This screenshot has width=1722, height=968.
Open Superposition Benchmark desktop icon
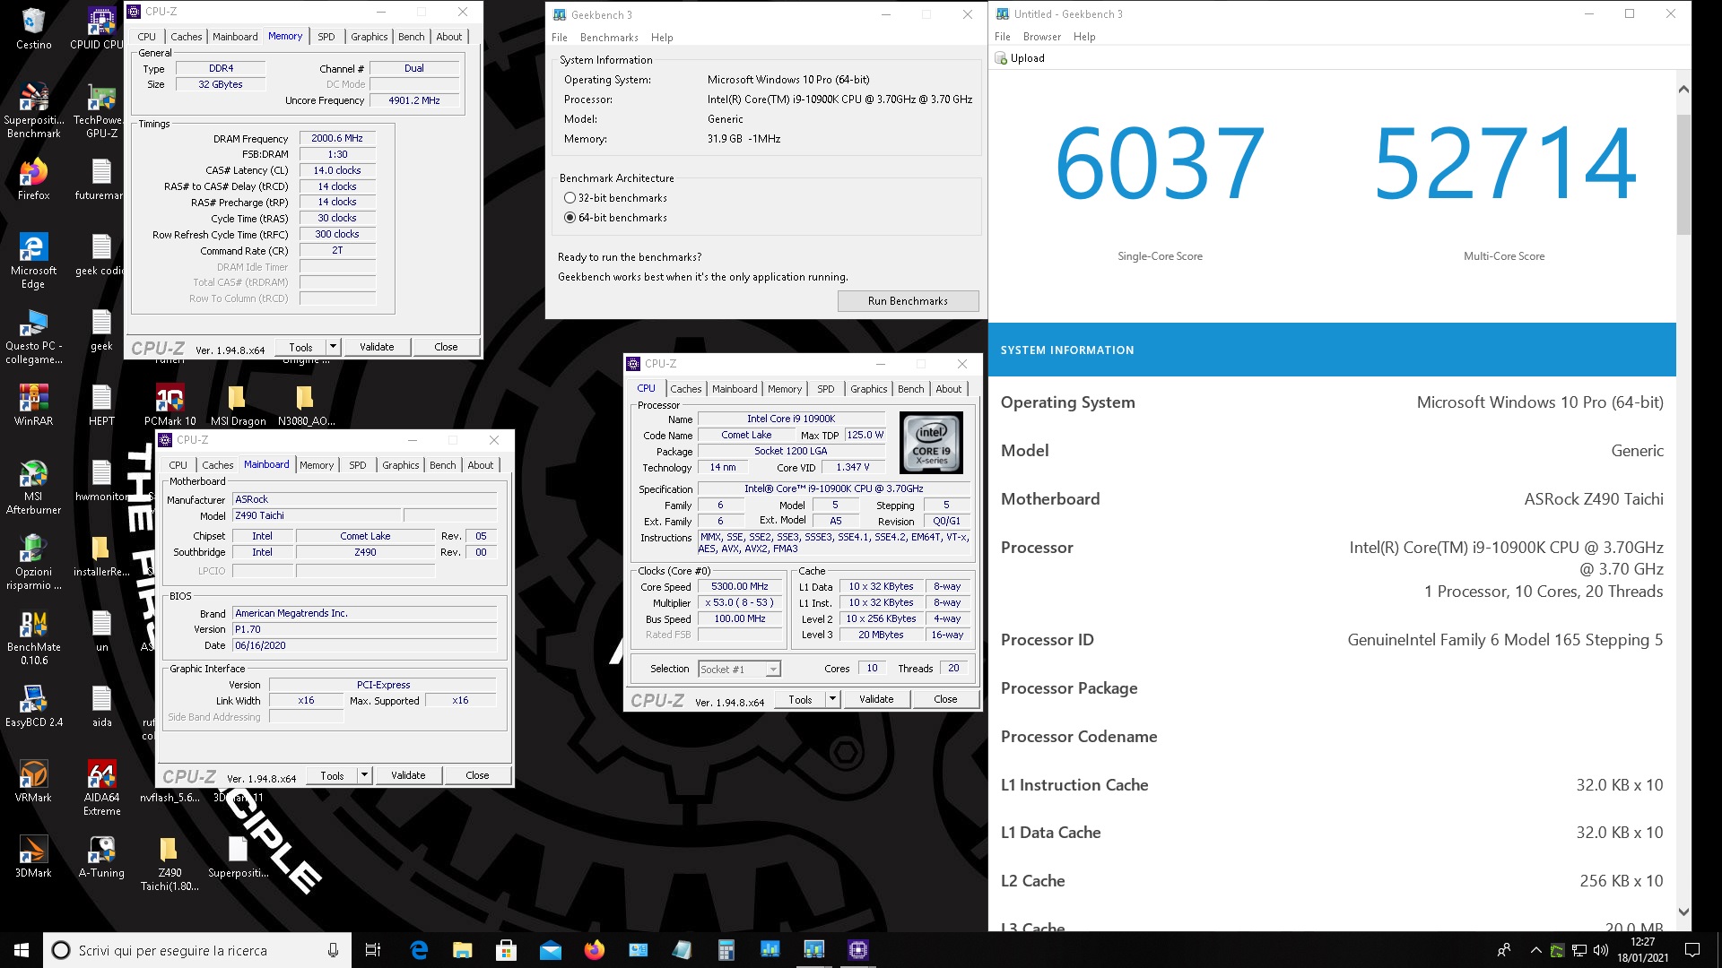coord(33,111)
